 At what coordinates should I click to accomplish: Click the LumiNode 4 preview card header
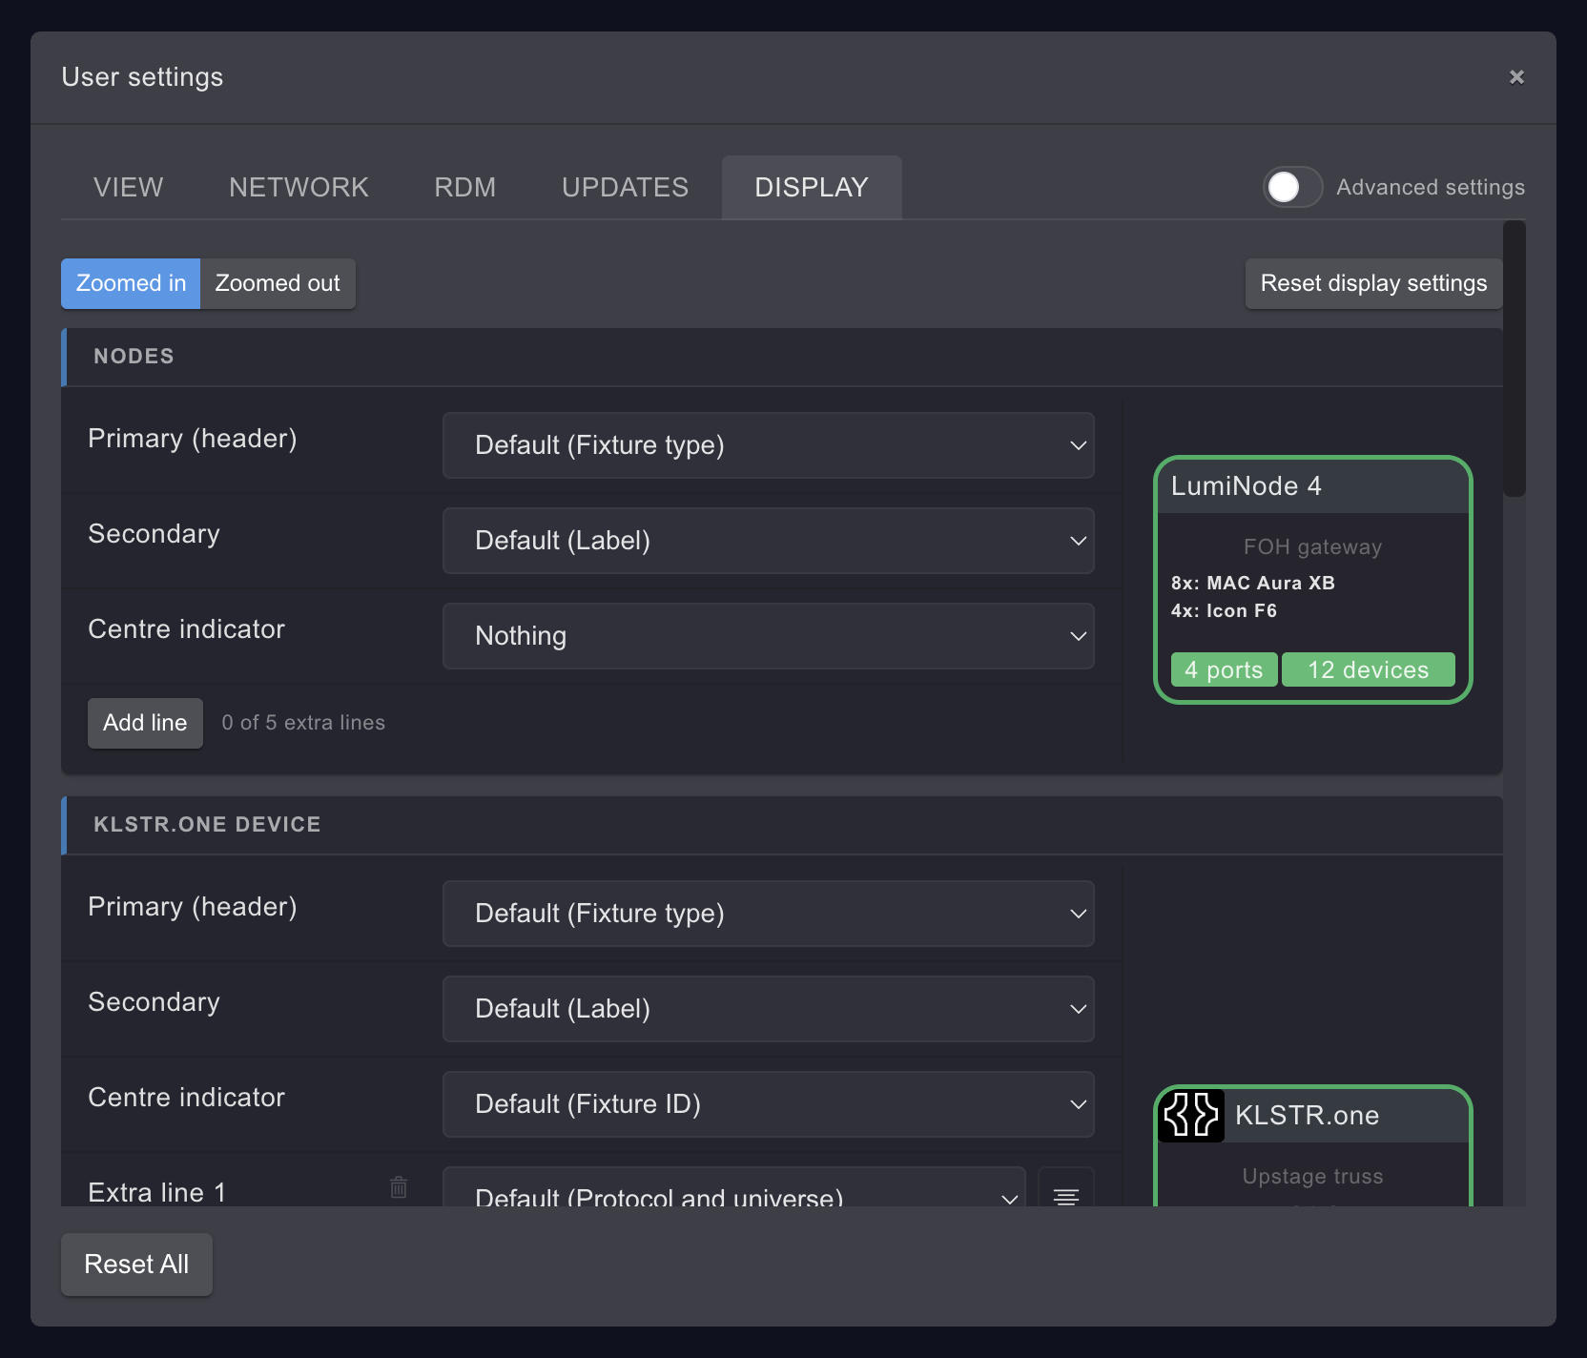pyautogui.click(x=1312, y=486)
